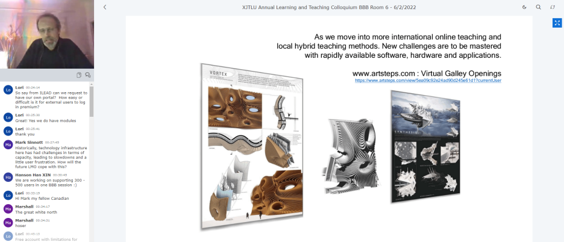Click the colloquium session title text
The width and height of the screenshot is (564, 242).
pyautogui.click(x=329, y=7)
